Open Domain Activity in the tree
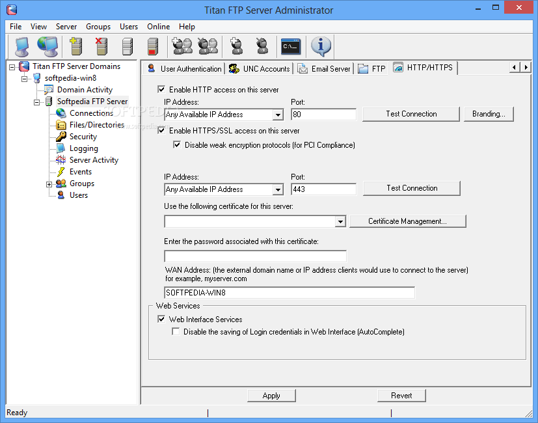This screenshot has width=538, height=423. [x=85, y=90]
